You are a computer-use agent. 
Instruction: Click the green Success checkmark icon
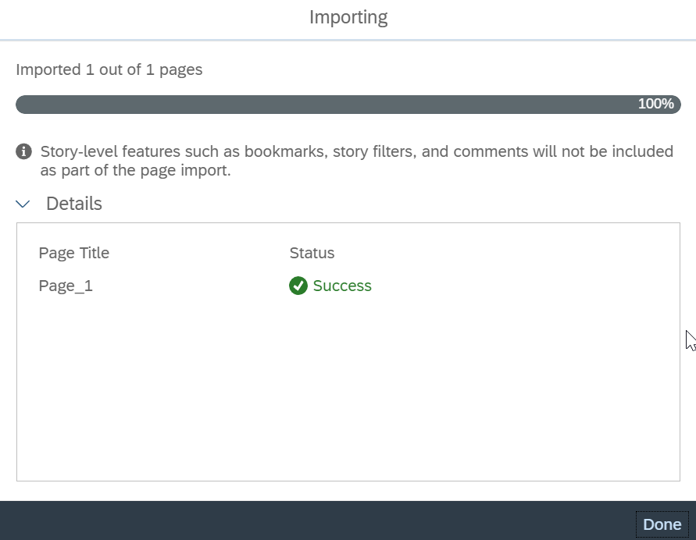(x=298, y=286)
